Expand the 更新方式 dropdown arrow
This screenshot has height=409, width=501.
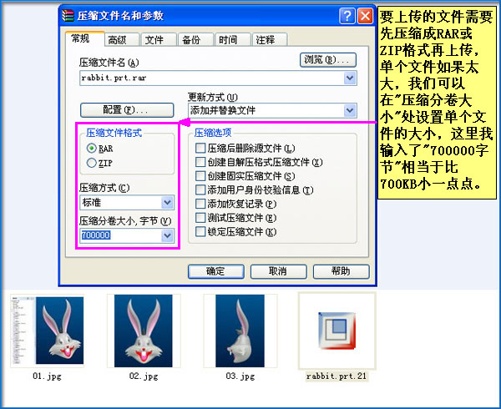click(350, 110)
